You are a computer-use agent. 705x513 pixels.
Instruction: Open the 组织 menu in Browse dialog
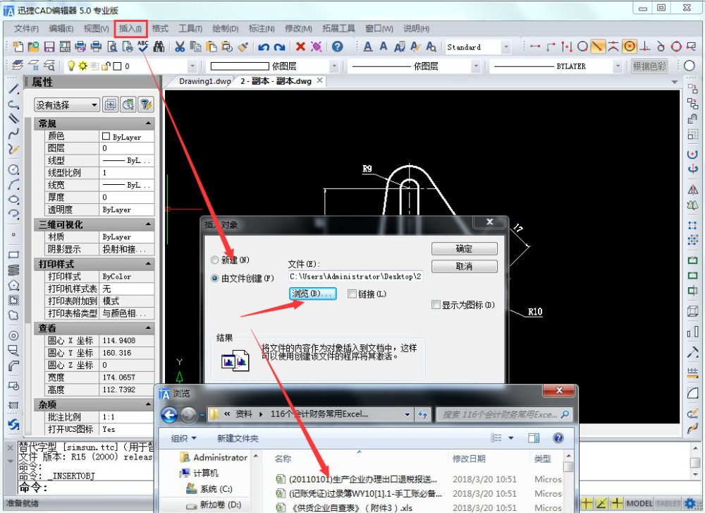183,438
